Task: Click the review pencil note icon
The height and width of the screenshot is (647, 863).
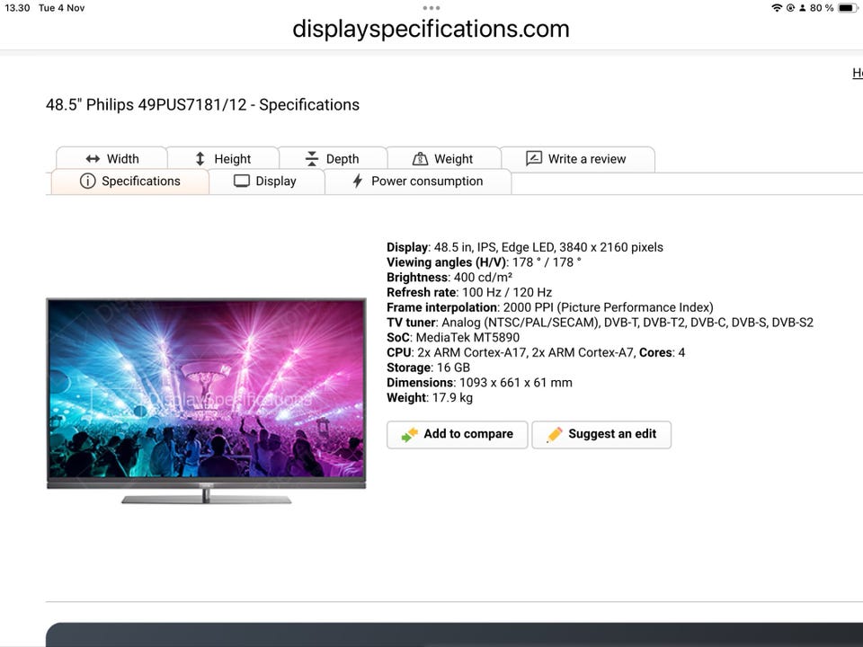Action: click(534, 158)
